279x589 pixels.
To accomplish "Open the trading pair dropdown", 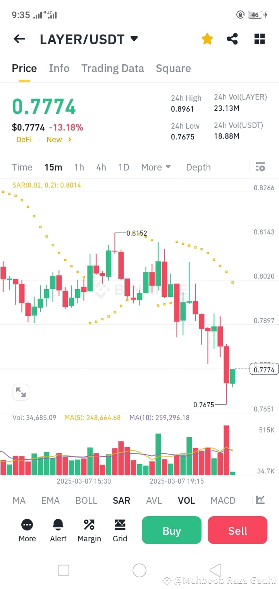I will point(133,39).
